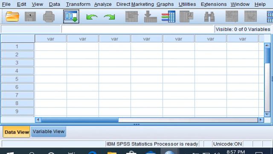Switch to the Variable View tab
Image resolution: width=273 pixels, height=154 pixels.
[x=49, y=132]
